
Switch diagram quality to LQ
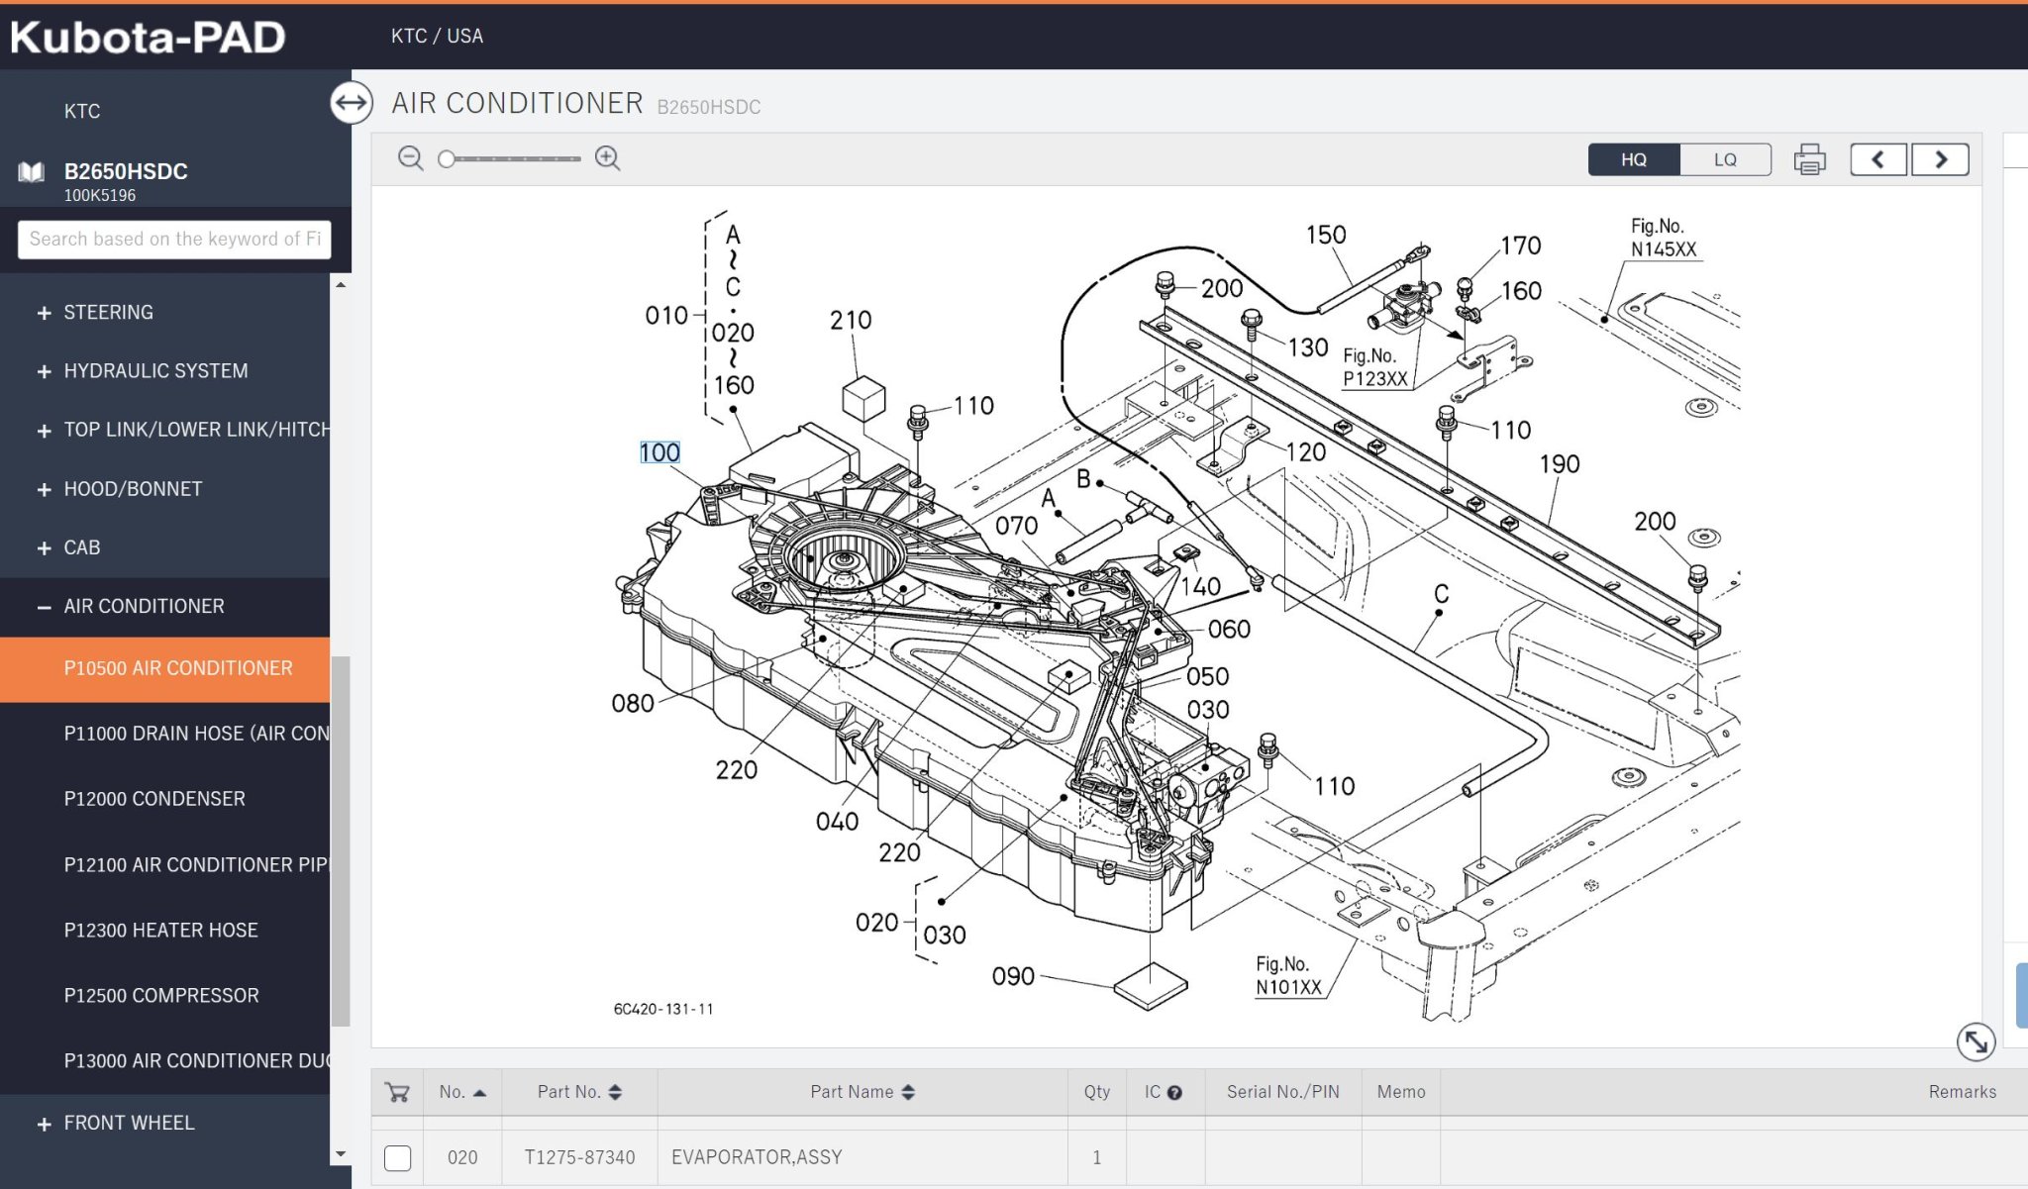1724,159
